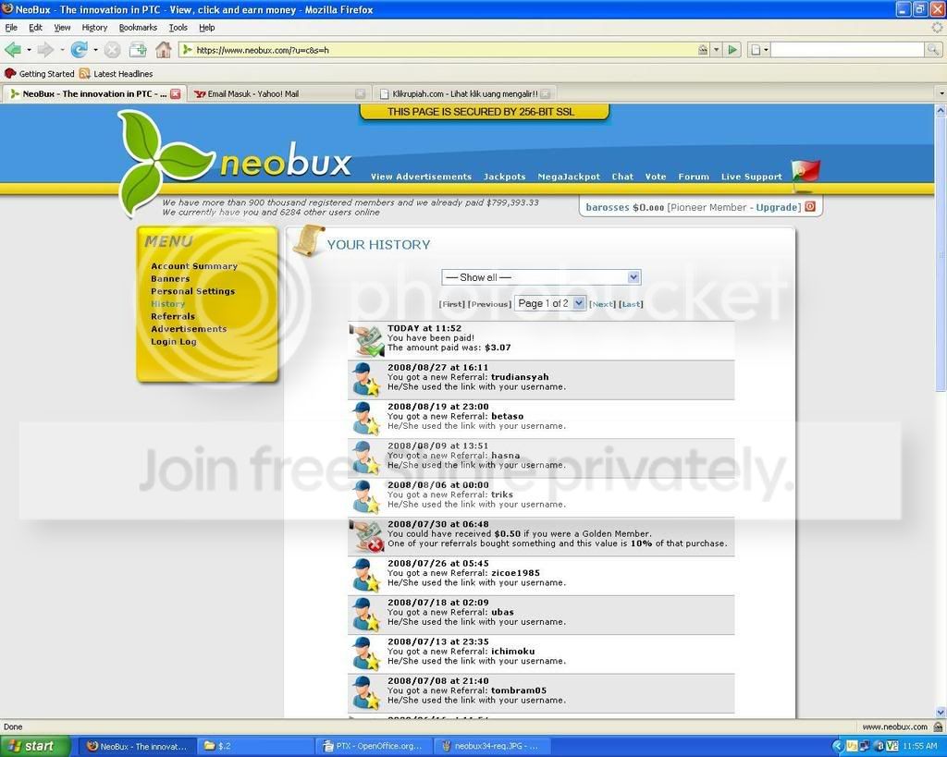Click the Forward navigation arrow
Image resolution: width=947 pixels, height=757 pixels.
pos(45,50)
